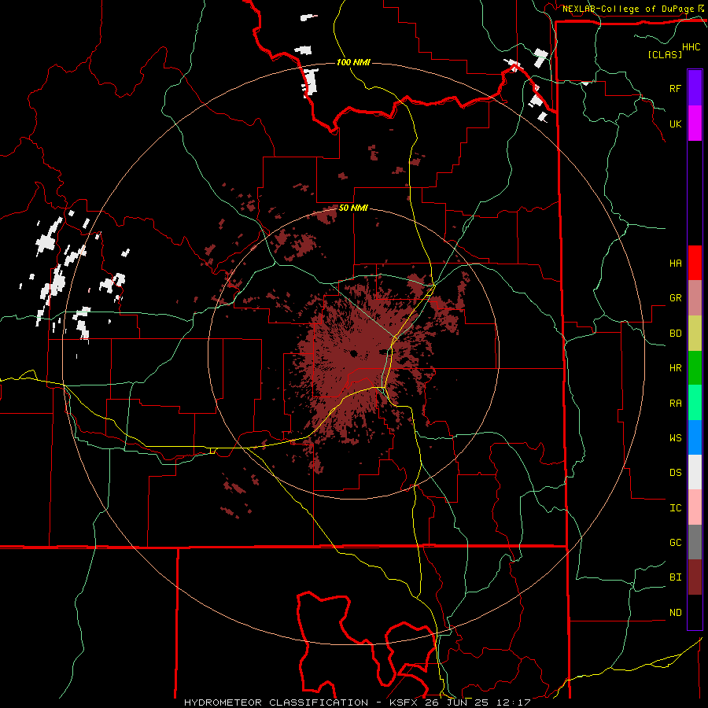Viewport: 708px width, 708px height.
Task: Click the BD legend label text
Action: click(676, 334)
